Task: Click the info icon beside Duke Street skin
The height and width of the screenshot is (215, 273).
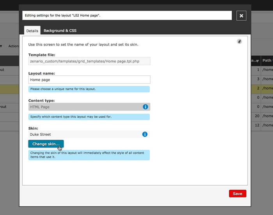Action: (x=145, y=134)
